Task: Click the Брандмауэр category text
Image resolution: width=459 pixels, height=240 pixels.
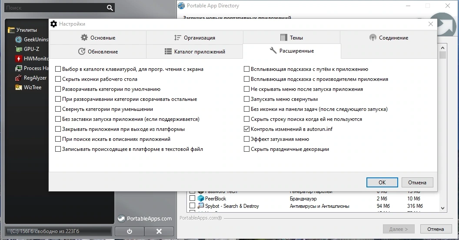Action: [x=303, y=199]
